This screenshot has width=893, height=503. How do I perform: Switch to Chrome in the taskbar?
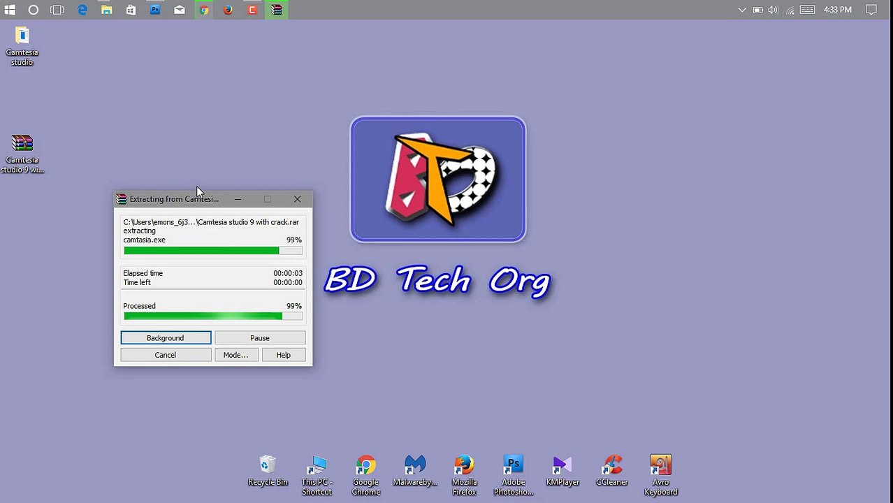pos(203,10)
